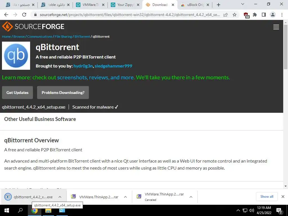Go back with the browser back arrow
Viewport: 288px width, 216px height.
[x=6, y=15]
